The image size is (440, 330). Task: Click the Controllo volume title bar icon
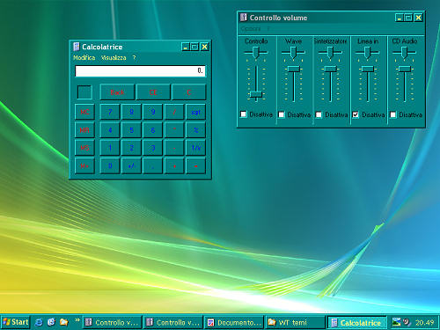[243, 18]
